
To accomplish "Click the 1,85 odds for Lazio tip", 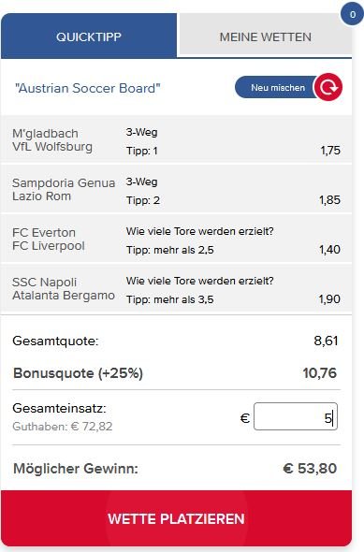I will 329,200.
